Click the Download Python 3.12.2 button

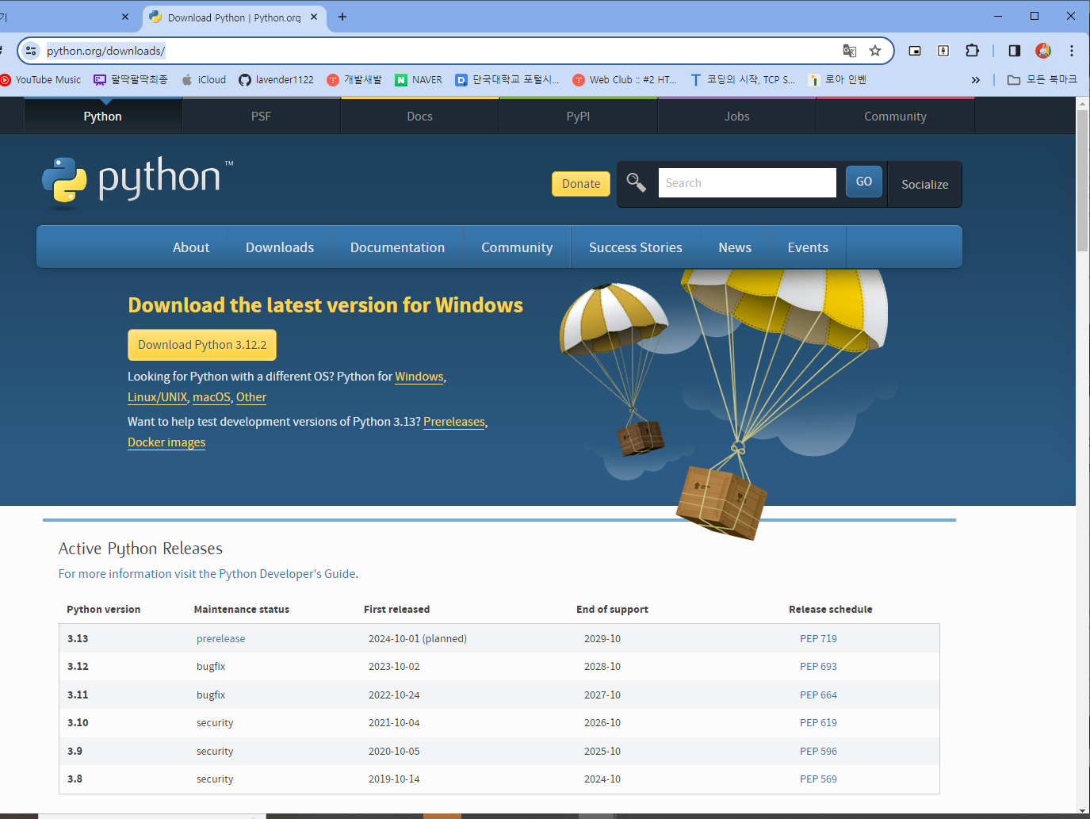[x=202, y=345]
